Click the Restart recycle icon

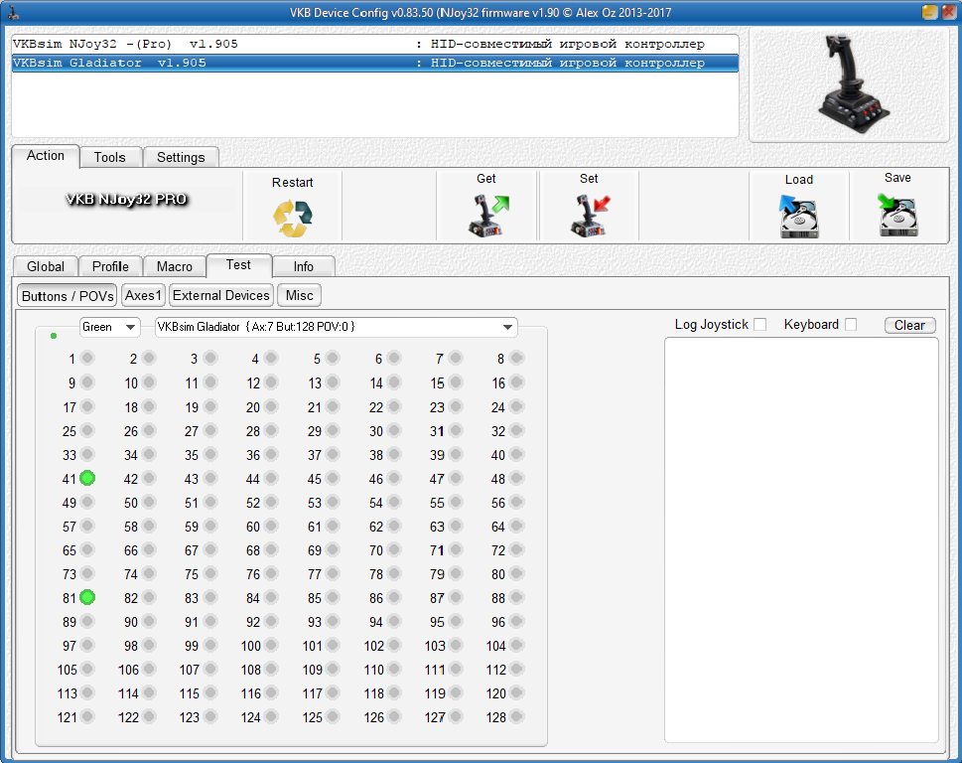[293, 219]
